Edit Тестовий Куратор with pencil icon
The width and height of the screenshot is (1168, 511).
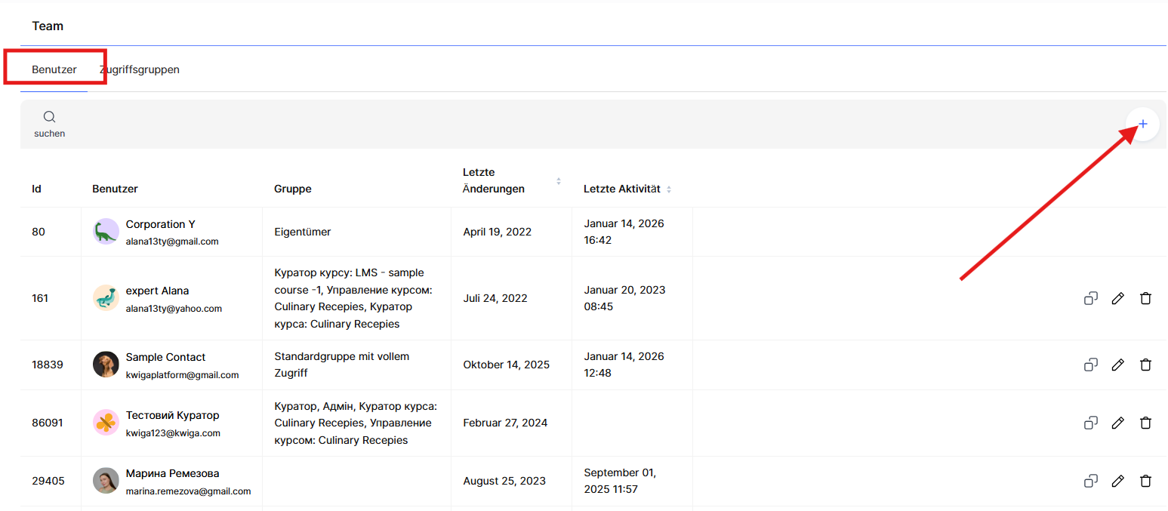point(1118,423)
